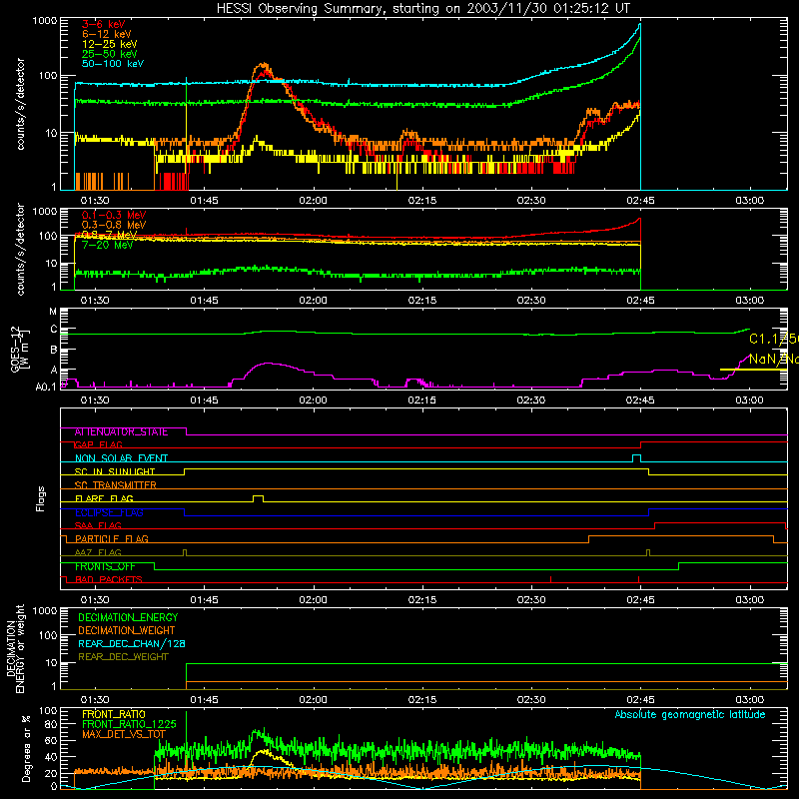The width and height of the screenshot is (799, 799).
Task: Select the FRONTS_OFF flag label
Action: [105, 566]
